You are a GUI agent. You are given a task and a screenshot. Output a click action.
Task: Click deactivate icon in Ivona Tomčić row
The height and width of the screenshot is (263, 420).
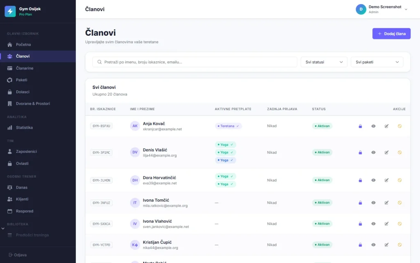pos(399,203)
